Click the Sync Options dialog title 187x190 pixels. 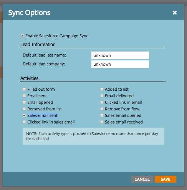tap(29, 13)
